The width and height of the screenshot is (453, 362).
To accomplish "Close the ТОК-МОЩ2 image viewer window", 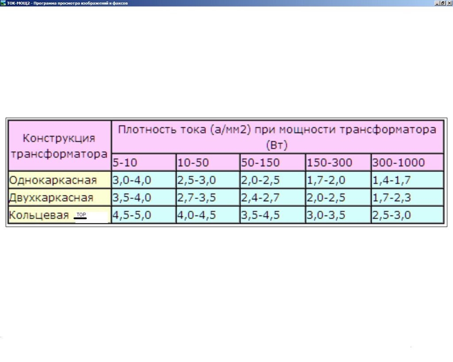I will [x=449, y=3].
